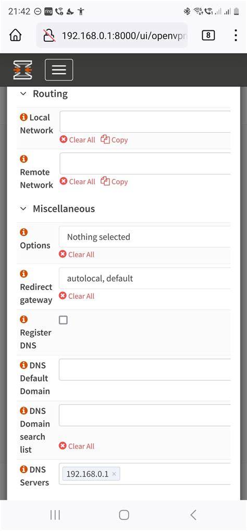Show info help for Redirect gateway
Screen dimensions: 247x531
tap(23, 274)
